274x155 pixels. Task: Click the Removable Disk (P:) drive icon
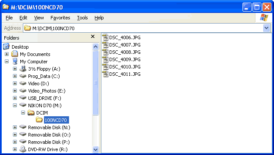pyautogui.click(x=23, y=142)
